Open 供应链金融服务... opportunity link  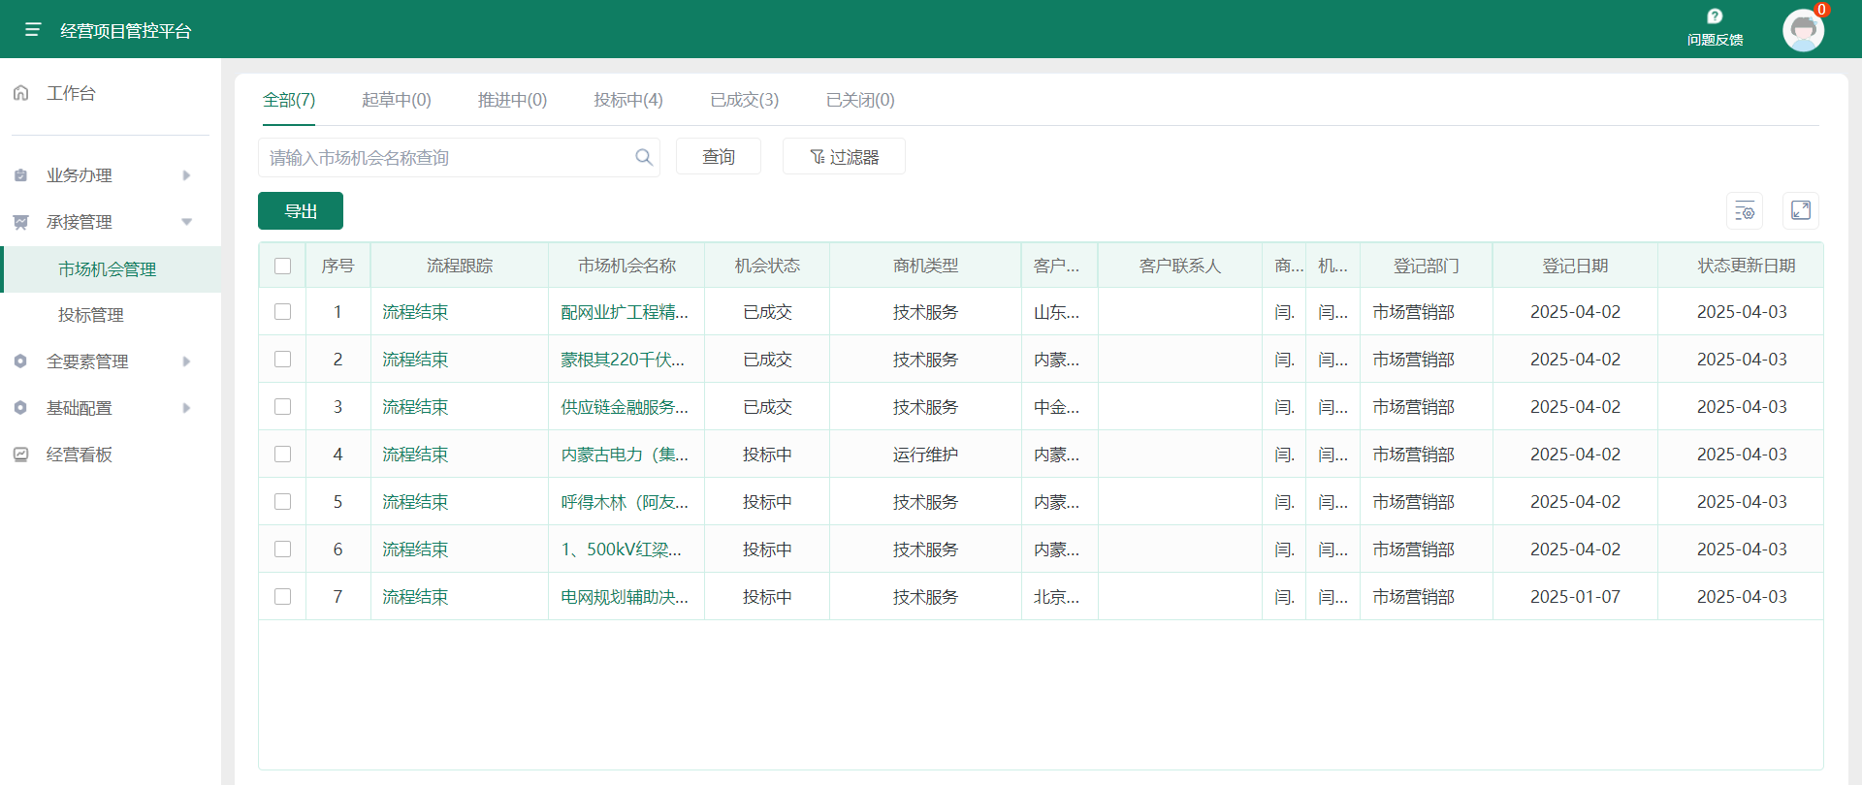click(625, 407)
